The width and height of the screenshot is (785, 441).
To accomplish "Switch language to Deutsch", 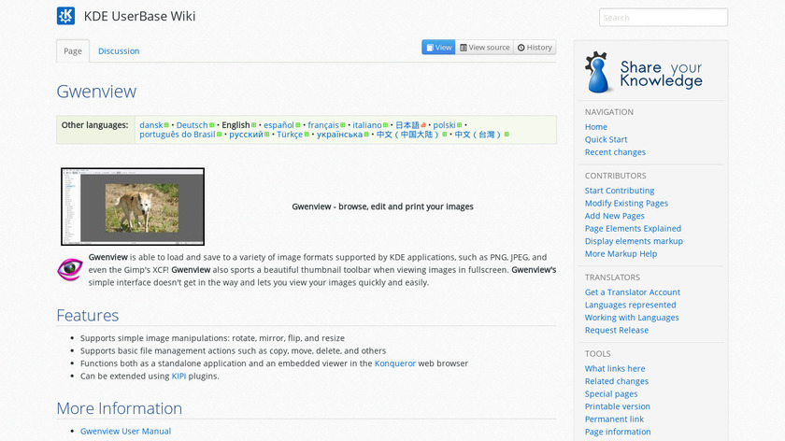I will pyautogui.click(x=192, y=125).
